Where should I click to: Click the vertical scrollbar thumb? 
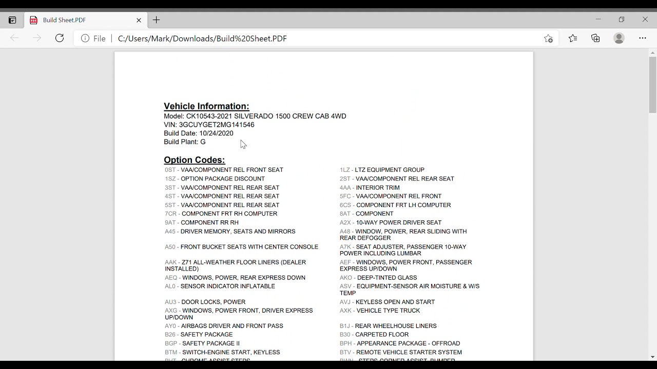652,85
